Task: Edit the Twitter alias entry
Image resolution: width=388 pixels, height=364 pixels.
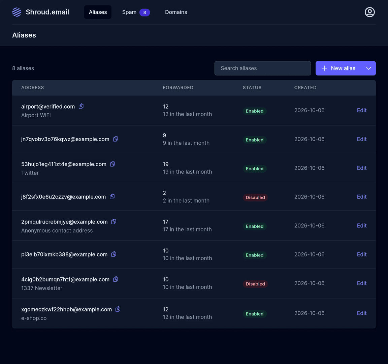Action: click(x=361, y=168)
